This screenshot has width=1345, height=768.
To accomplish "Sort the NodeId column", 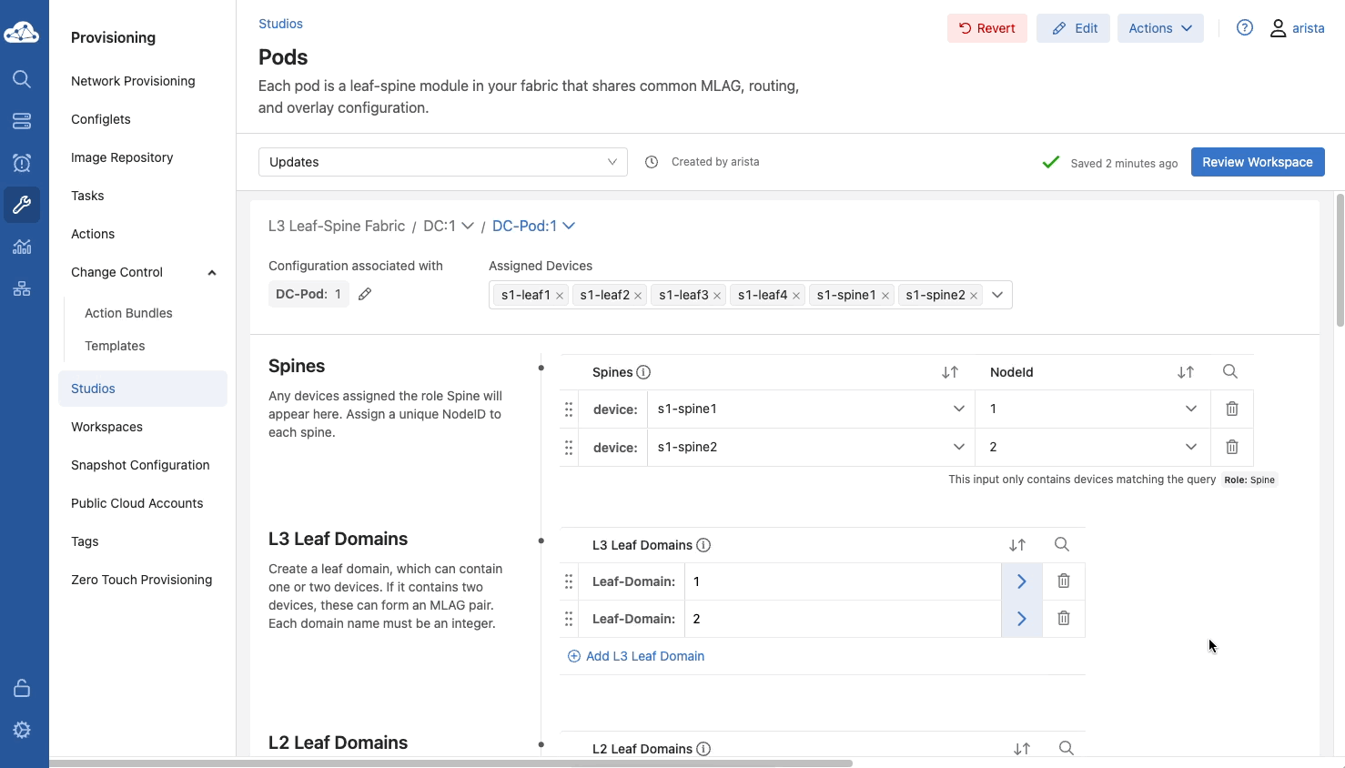I will 1185,372.
